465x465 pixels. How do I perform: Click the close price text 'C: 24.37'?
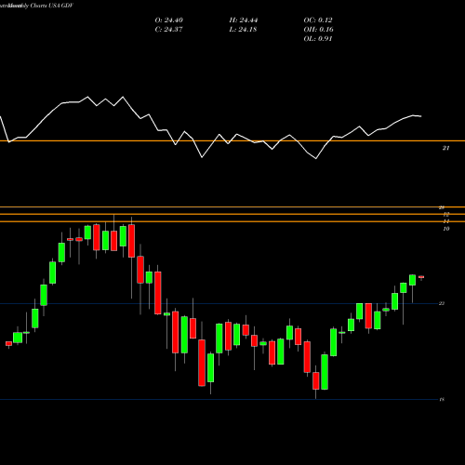click(168, 30)
